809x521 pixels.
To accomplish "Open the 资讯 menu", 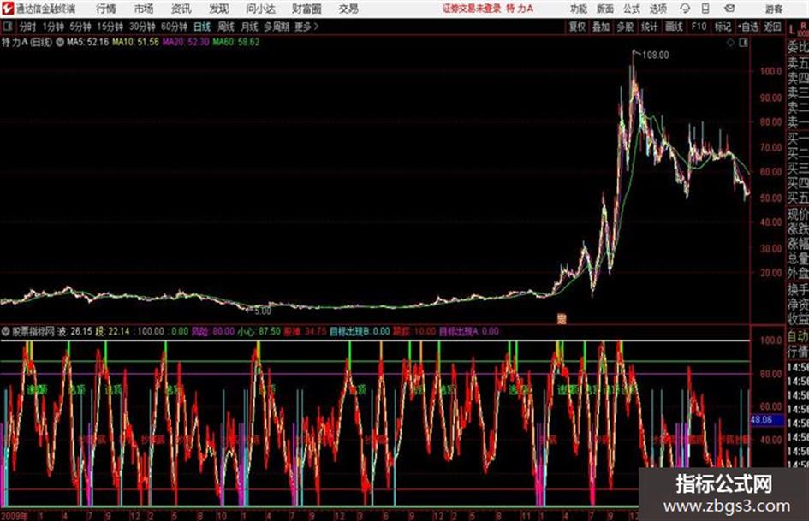I will click(x=181, y=9).
